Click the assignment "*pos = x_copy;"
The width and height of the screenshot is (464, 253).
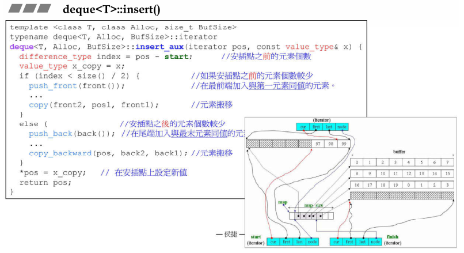52,173
